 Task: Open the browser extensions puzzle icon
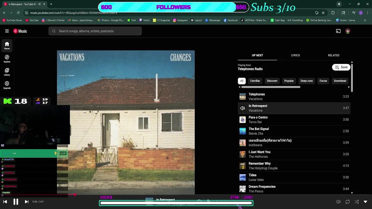pos(333,13)
